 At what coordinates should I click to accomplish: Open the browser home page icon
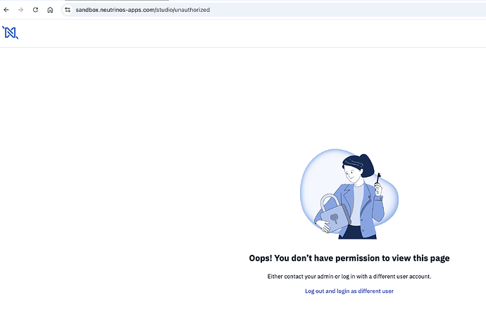[x=50, y=10]
